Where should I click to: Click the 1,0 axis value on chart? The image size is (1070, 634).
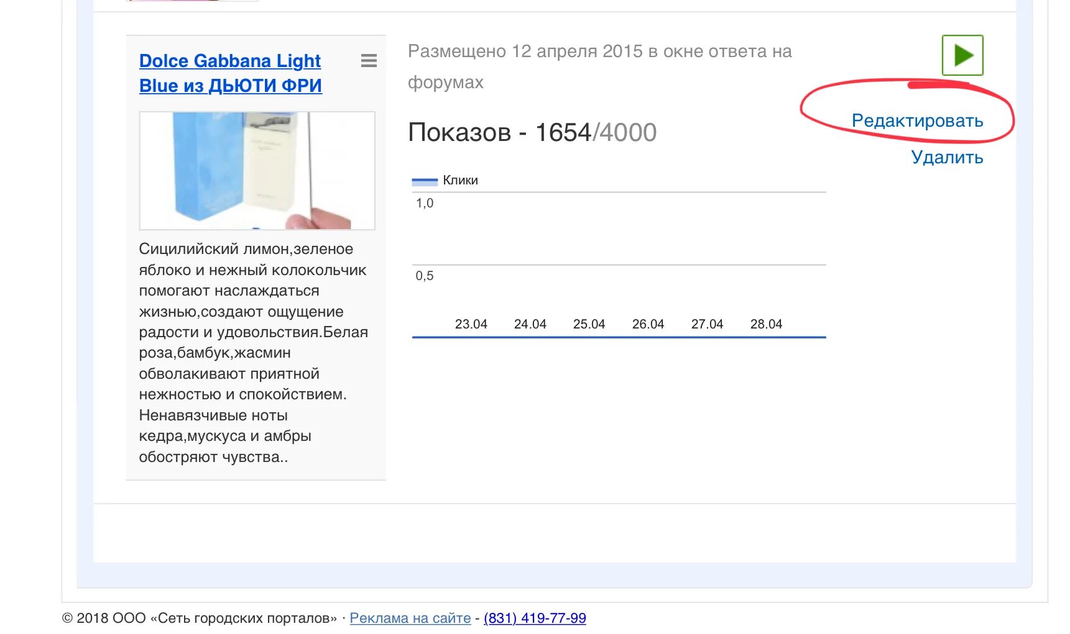click(425, 203)
